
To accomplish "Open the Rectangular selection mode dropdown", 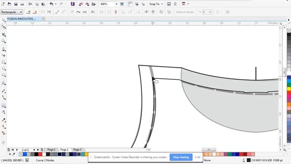I will tap(12, 12).
